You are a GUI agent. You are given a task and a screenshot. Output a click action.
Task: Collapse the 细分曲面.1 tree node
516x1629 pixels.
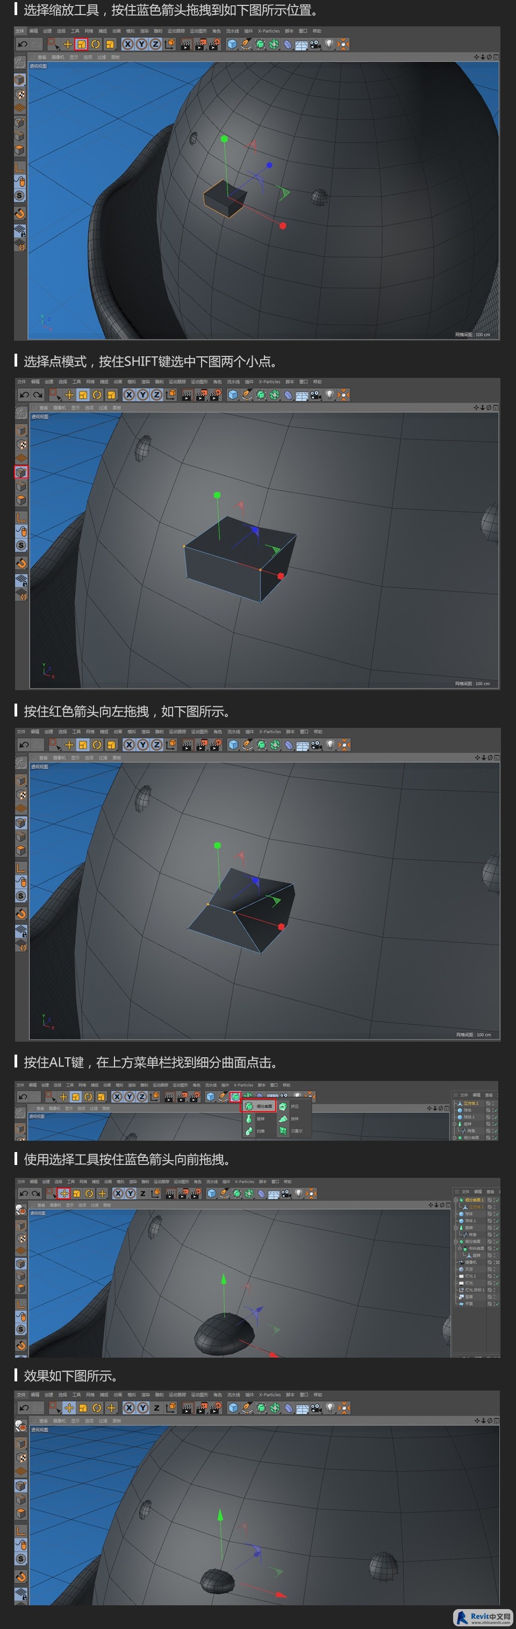456,1199
